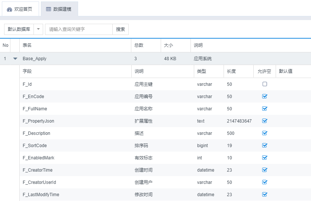Click the 应用系统 description cell

(x=203, y=59)
